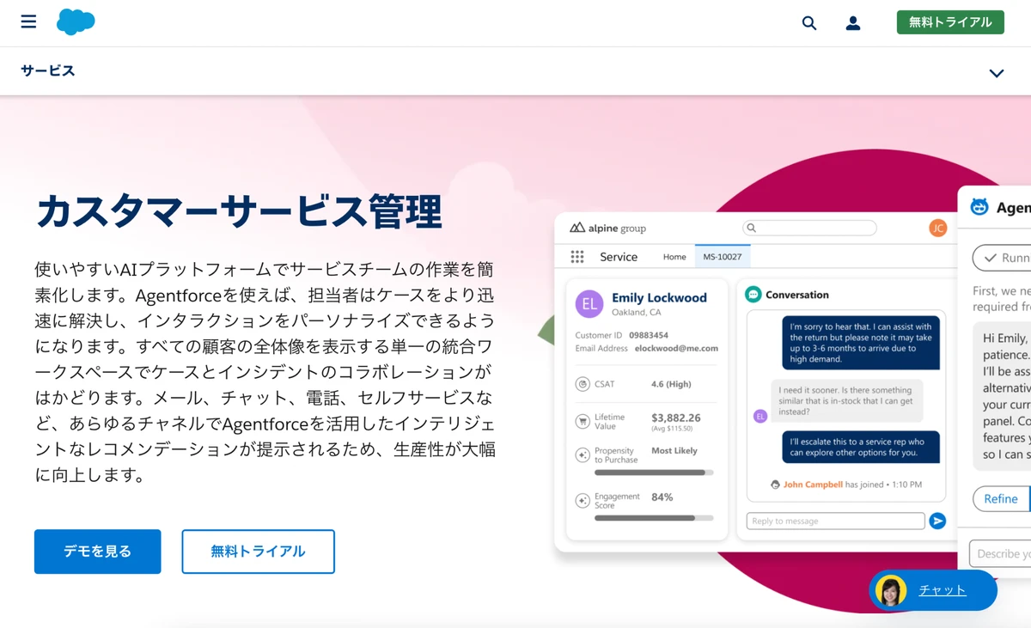1031x628 pixels.
Task: Click the Service app label
Action: pyautogui.click(x=619, y=257)
